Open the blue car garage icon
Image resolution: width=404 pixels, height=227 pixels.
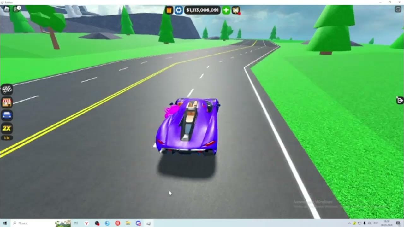coord(7,115)
